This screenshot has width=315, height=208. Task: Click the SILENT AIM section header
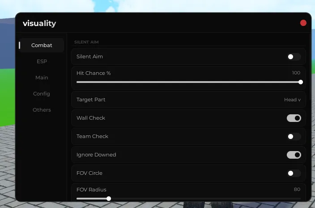pos(86,42)
